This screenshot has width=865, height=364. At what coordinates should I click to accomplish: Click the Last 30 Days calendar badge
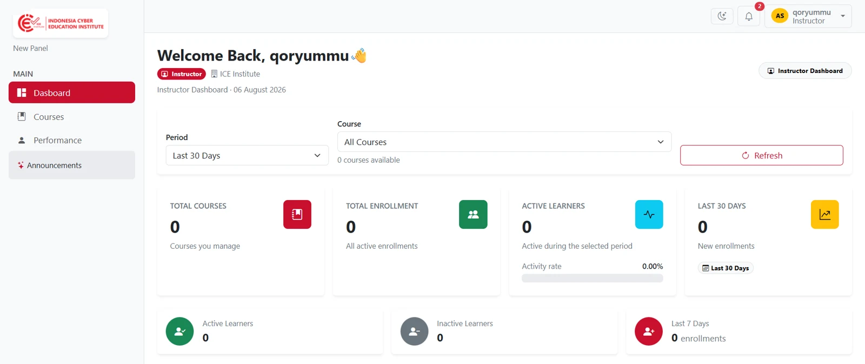(726, 268)
